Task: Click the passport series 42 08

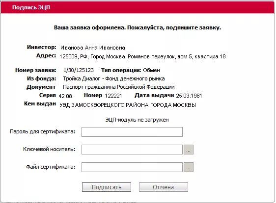Action: click(x=65, y=96)
